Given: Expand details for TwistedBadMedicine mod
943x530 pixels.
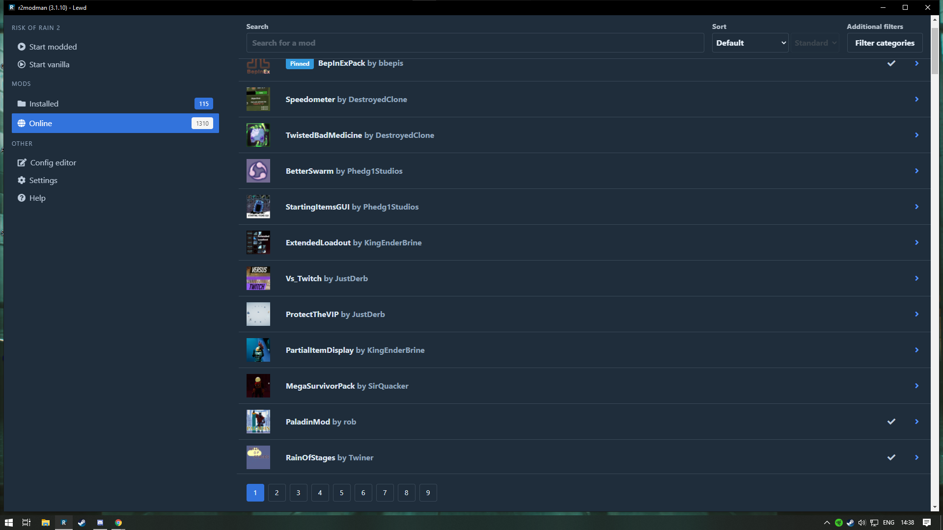Looking at the screenshot, I should tap(916, 134).
